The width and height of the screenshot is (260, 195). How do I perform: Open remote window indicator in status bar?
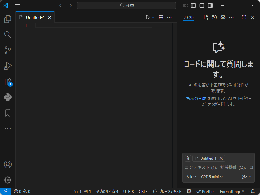(x=6, y=191)
